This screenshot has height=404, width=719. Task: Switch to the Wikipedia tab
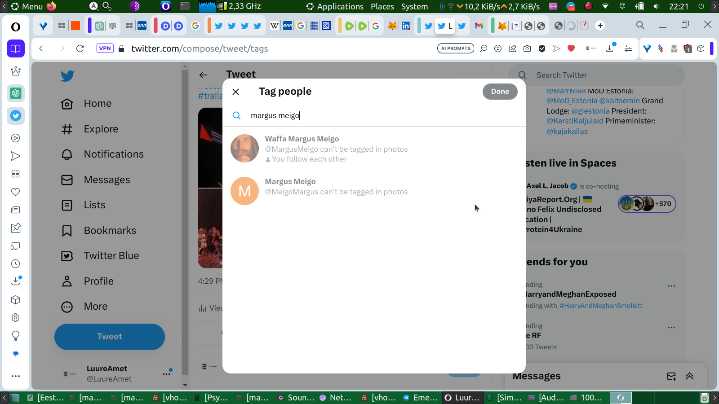click(274, 26)
